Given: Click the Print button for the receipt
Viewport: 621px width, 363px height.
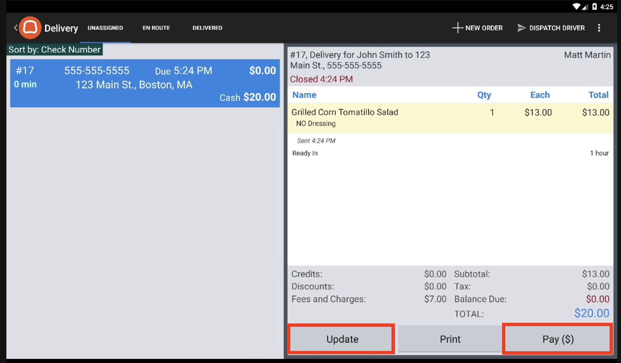Looking at the screenshot, I should [450, 339].
